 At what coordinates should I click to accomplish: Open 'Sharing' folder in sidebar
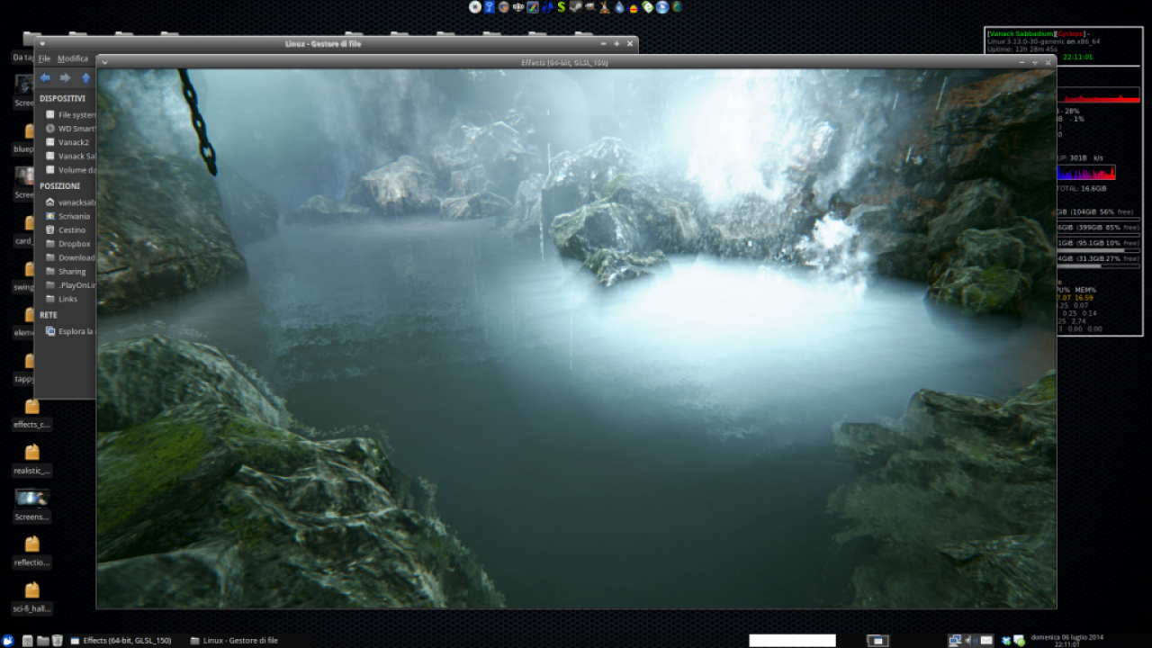tap(66, 271)
